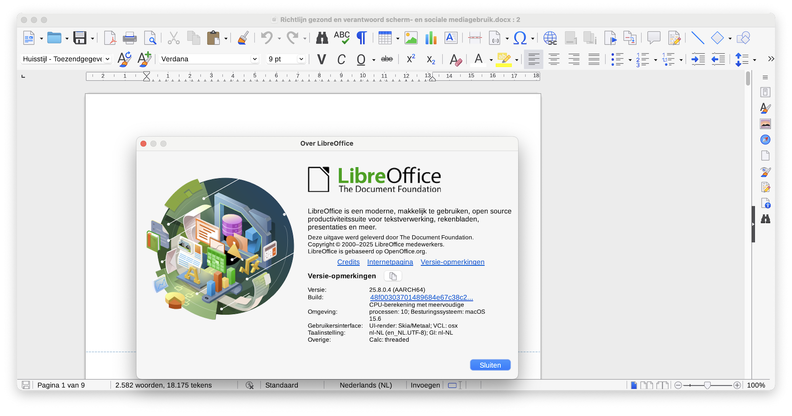Open the sidebar settings hamburger menu
Viewport: 792px width, 416px height.
765,78
